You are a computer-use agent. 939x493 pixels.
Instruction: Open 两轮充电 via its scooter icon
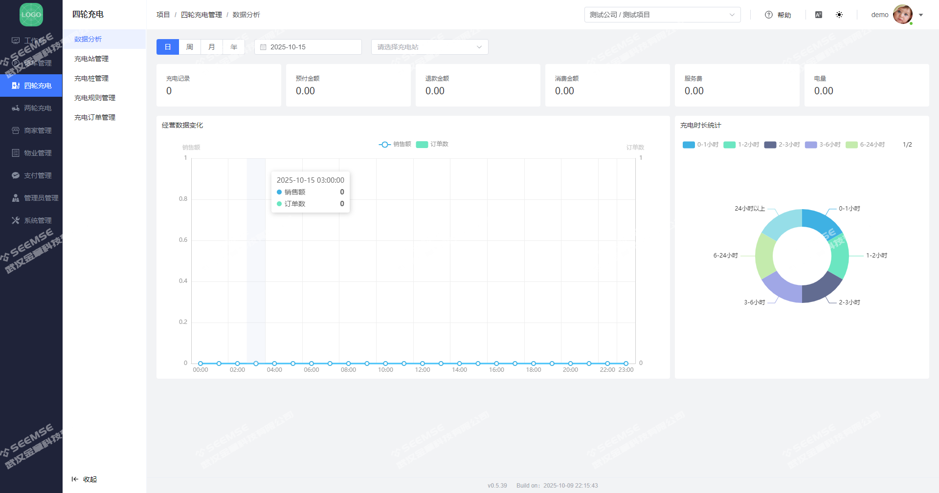click(16, 108)
